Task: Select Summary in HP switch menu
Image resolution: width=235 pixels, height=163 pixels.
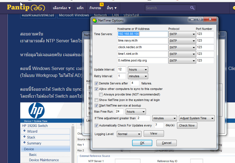Action: click(x=46, y=143)
